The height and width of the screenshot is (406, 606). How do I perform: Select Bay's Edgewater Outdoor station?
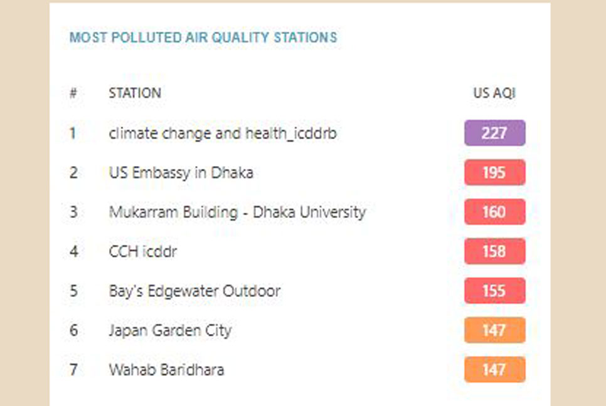(x=194, y=291)
